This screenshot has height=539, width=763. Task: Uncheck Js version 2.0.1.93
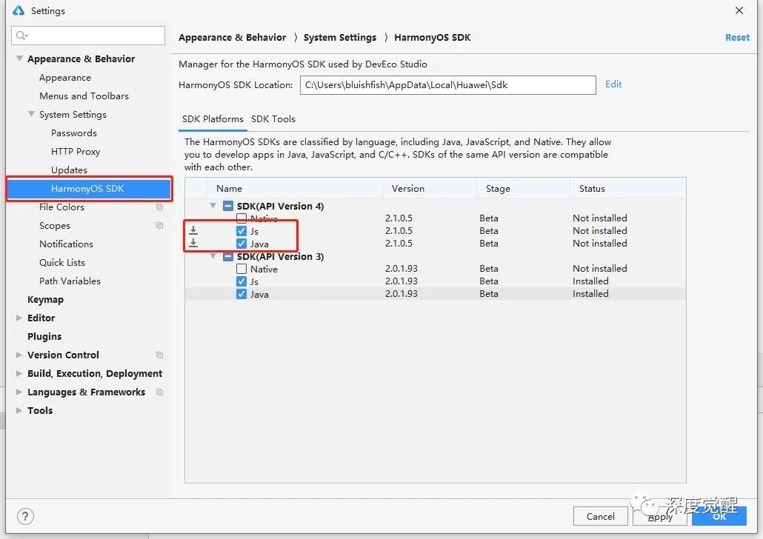241,281
